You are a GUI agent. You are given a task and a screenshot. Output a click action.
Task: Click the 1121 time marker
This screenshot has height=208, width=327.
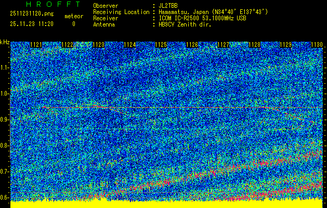(36, 45)
